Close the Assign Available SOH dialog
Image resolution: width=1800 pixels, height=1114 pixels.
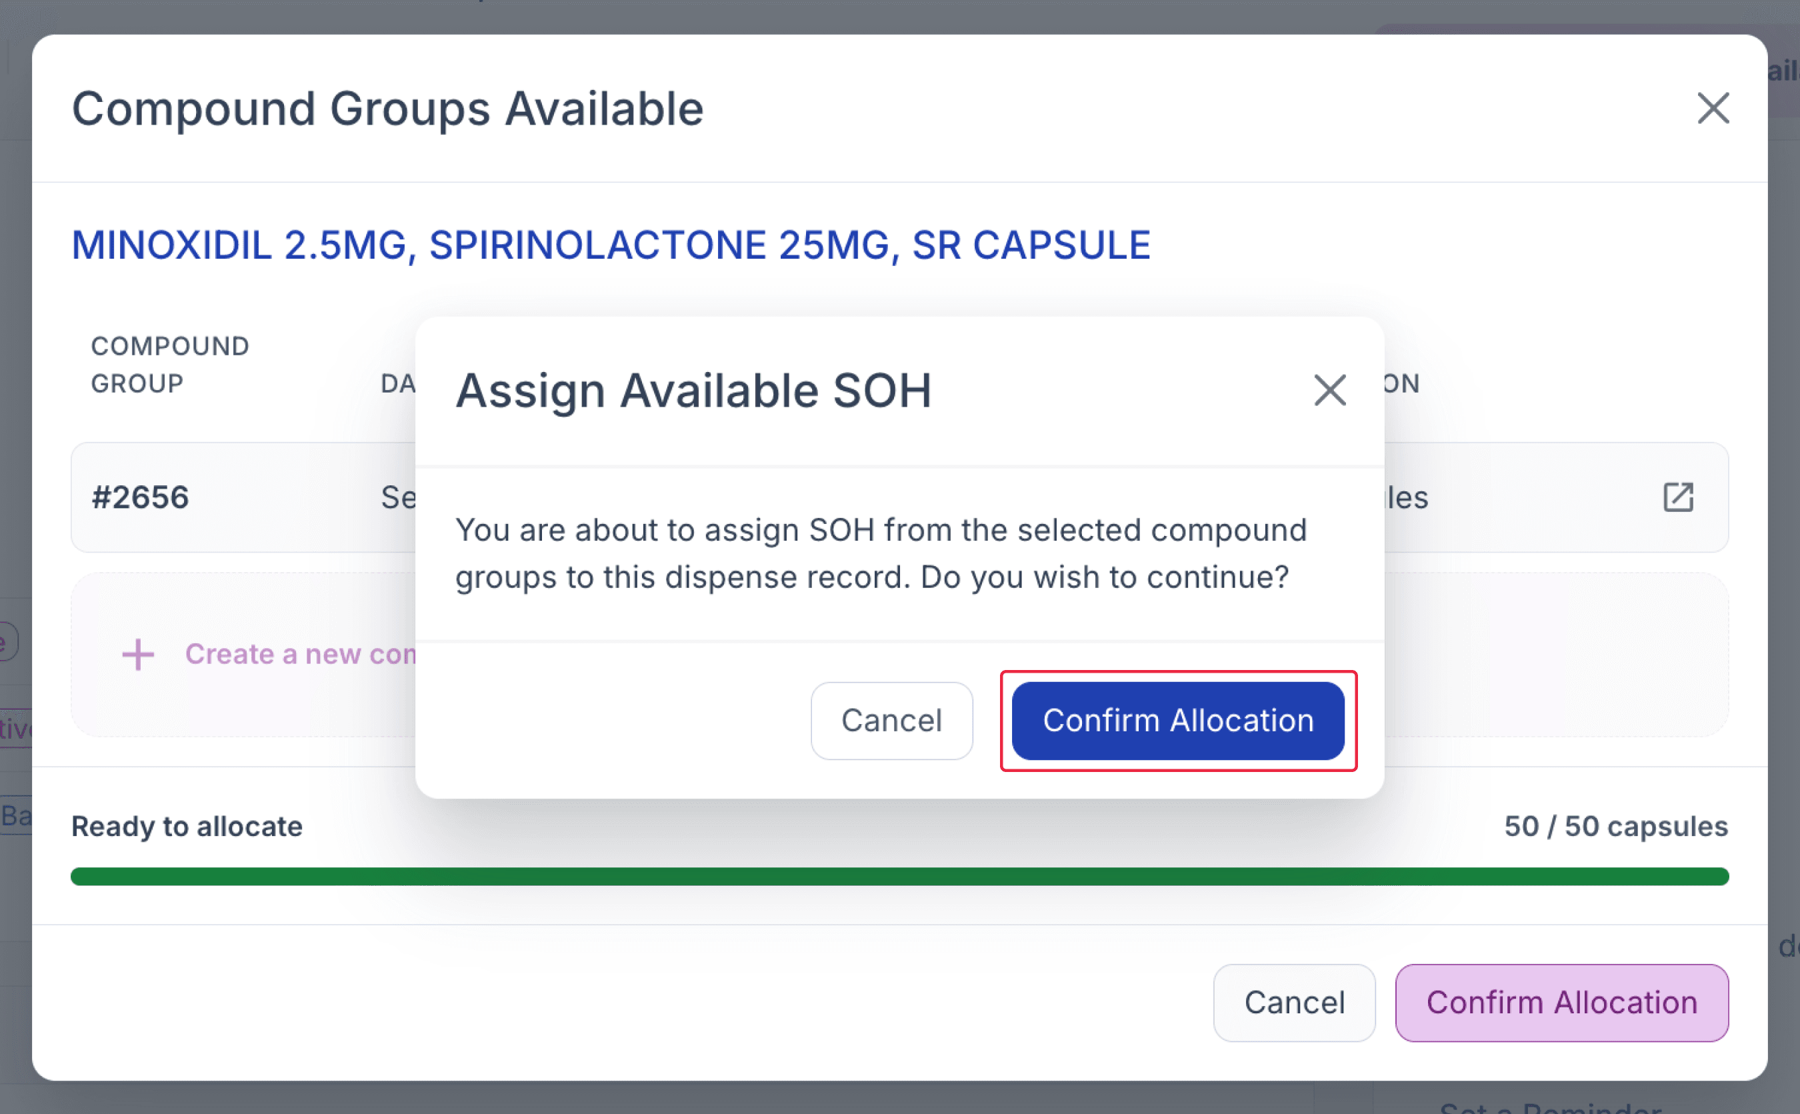[1329, 390]
